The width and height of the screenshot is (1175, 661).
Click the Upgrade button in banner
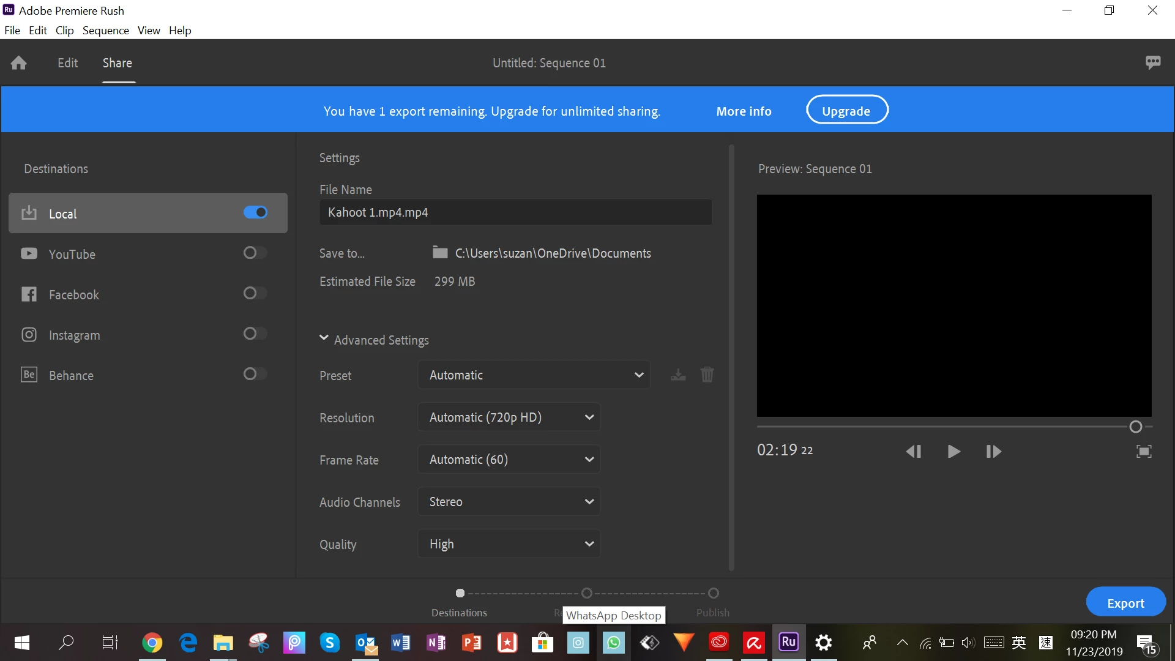coord(846,111)
